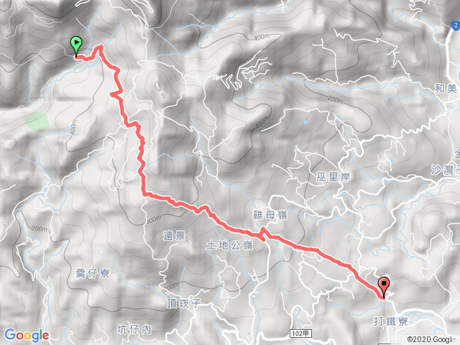Click the red end marker pin
This screenshot has width=460, height=345.
click(x=384, y=287)
